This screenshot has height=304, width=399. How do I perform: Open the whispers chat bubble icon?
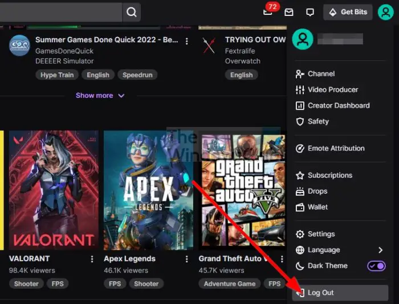310,12
